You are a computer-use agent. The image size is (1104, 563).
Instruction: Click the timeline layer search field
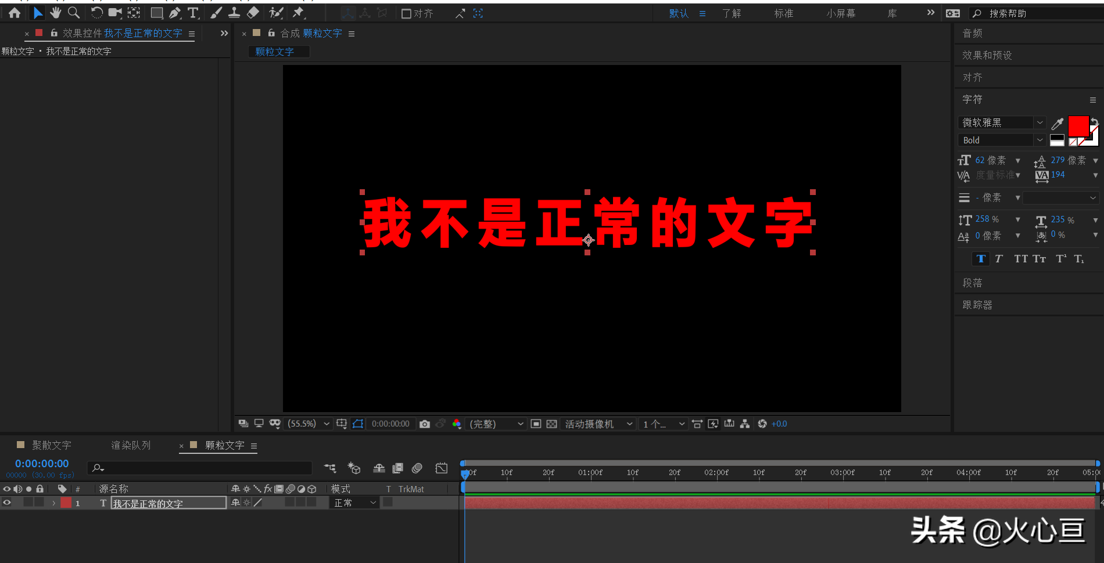pos(200,468)
